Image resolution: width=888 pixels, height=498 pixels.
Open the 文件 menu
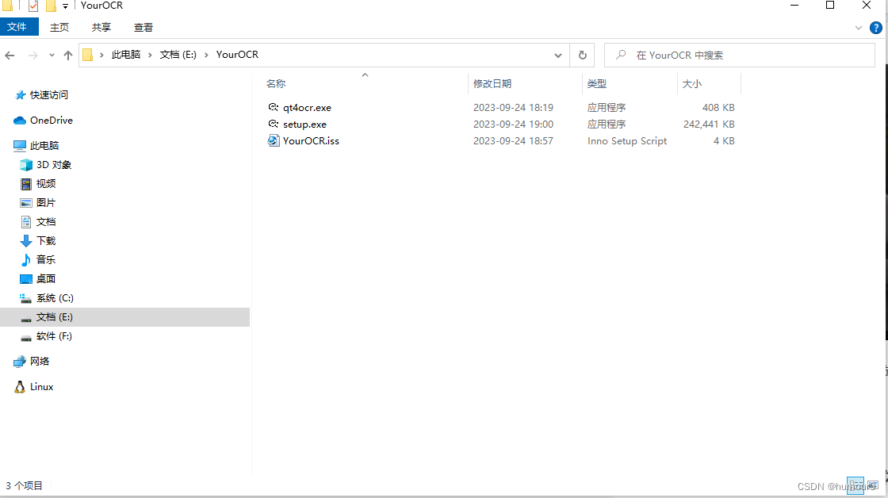point(19,26)
